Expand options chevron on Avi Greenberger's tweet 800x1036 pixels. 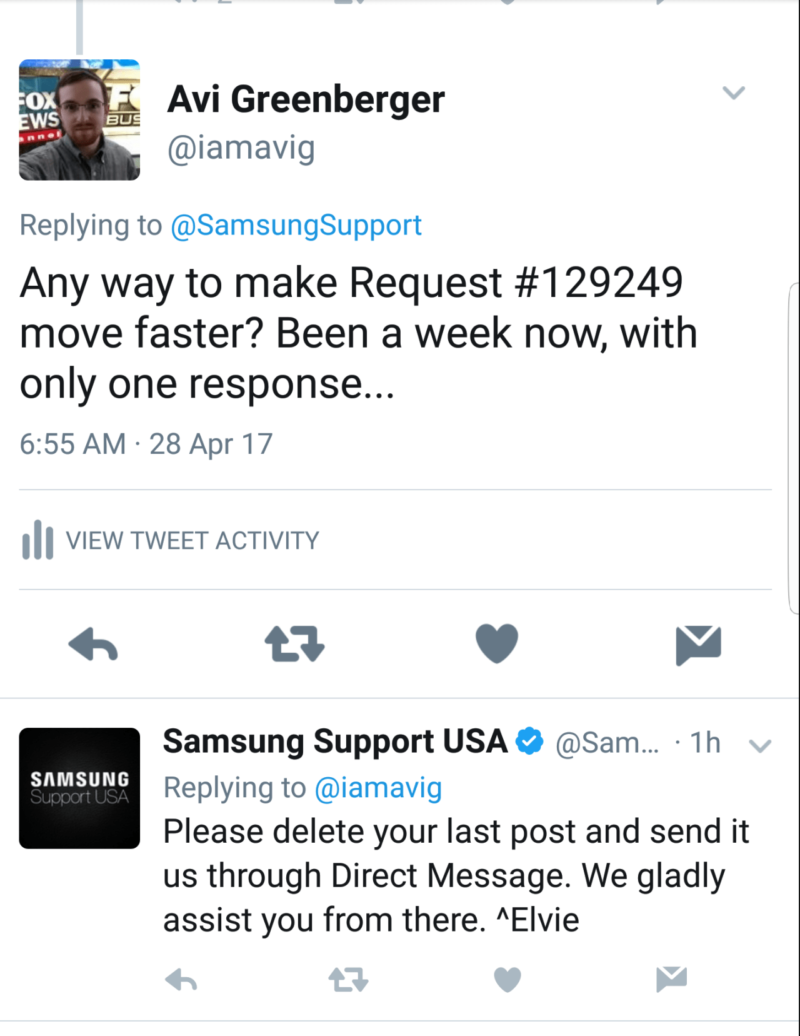734,93
